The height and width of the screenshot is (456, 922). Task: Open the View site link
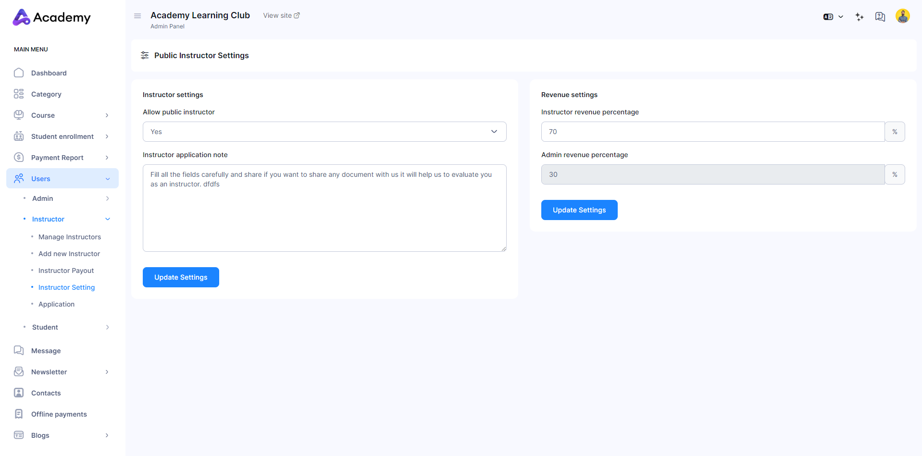click(x=281, y=15)
